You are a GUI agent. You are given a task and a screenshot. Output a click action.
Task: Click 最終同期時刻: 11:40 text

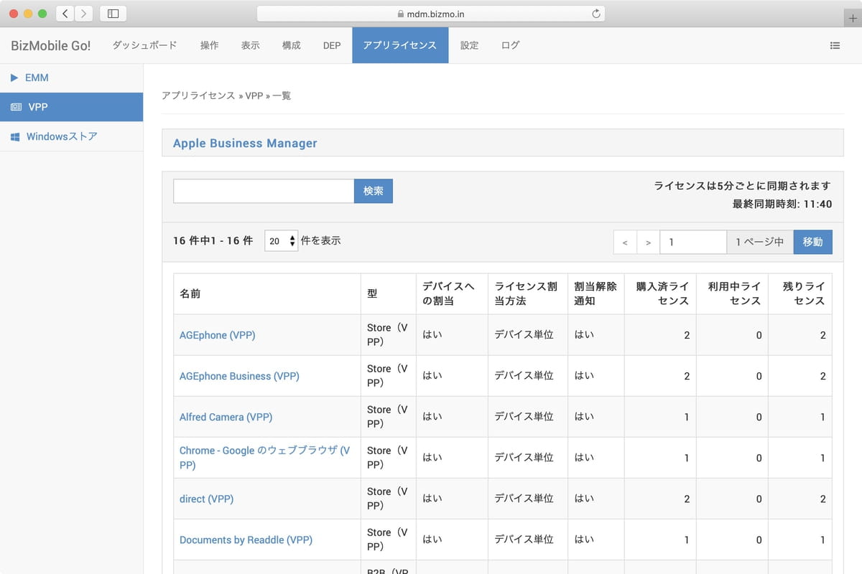tap(782, 204)
